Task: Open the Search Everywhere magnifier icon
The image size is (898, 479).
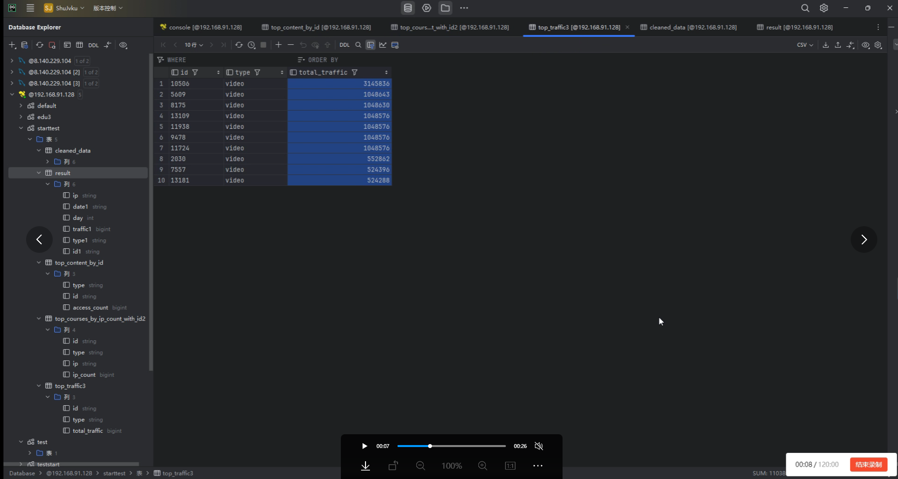Action: pos(805,8)
